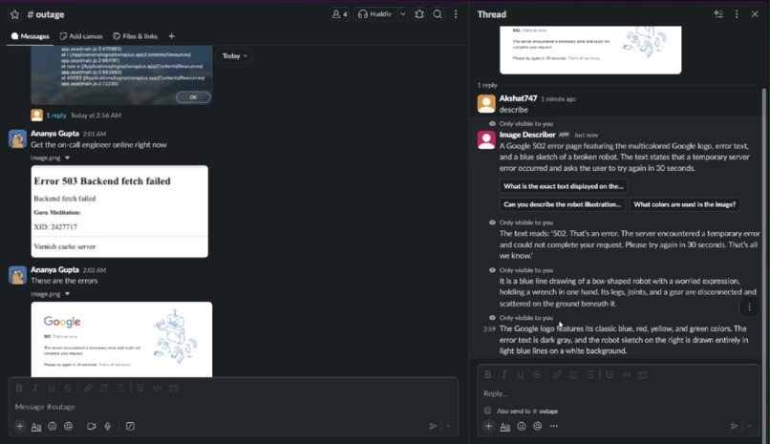This screenshot has width=770, height=444.
Task: Toggle underline in channel message composer
Action: (51, 388)
